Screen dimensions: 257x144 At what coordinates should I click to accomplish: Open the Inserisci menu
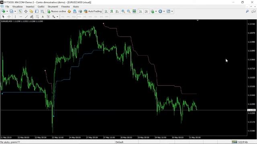[x=30, y=6]
